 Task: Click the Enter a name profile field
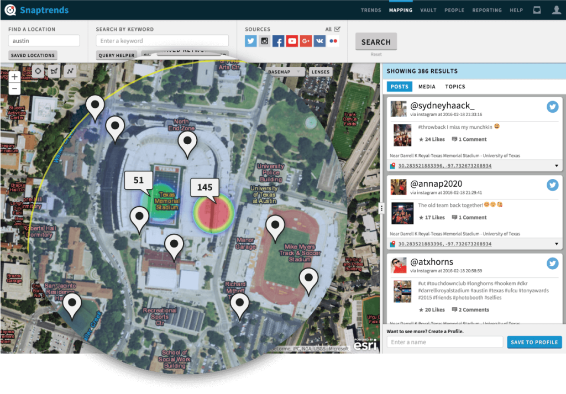[x=444, y=342]
